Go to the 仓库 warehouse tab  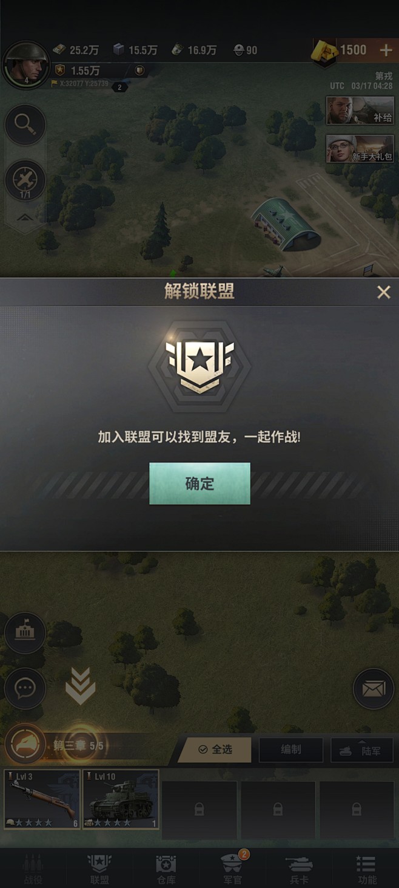click(x=166, y=870)
